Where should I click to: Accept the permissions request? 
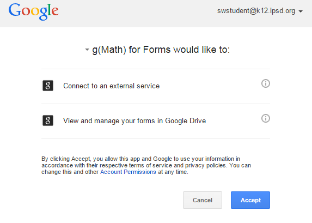pyautogui.click(x=250, y=200)
